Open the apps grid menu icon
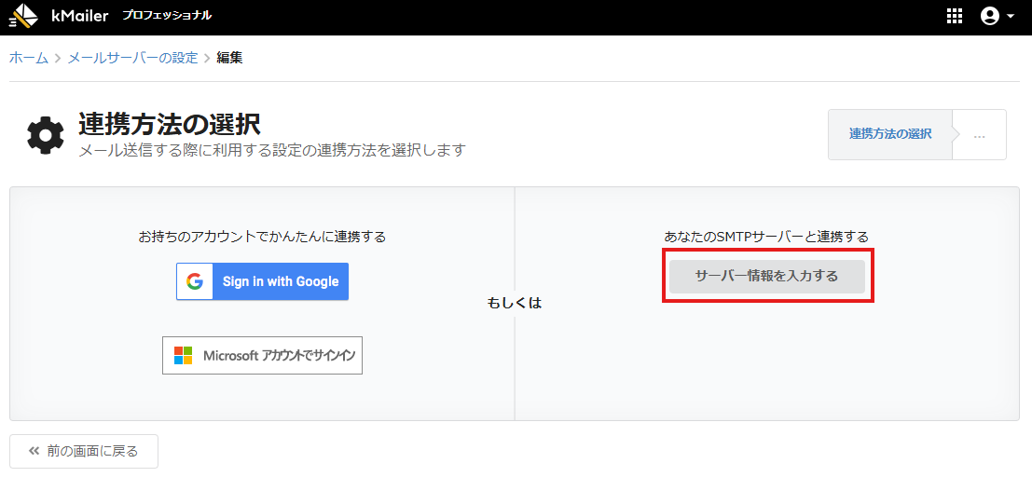Image resolution: width=1032 pixels, height=477 pixels. pyautogui.click(x=954, y=16)
